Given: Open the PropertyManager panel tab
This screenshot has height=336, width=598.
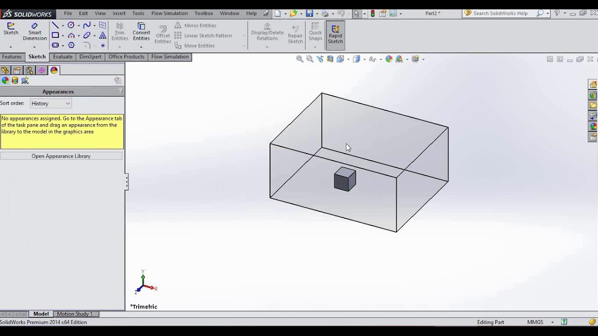Looking at the screenshot, I should coord(17,70).
